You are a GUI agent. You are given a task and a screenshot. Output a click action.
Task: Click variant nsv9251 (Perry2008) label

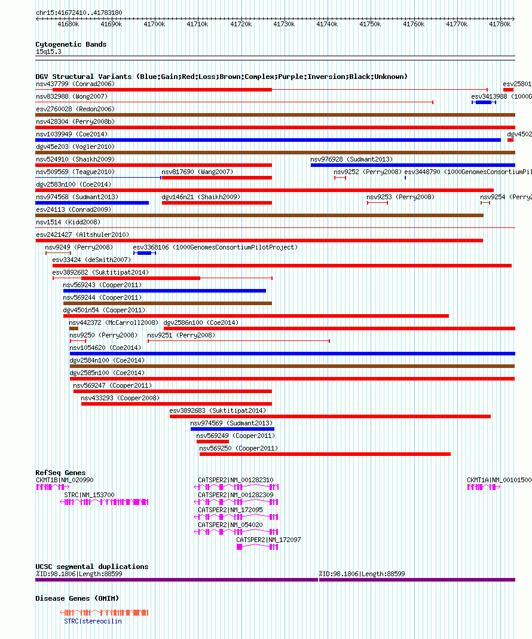(x=181, y=336)
